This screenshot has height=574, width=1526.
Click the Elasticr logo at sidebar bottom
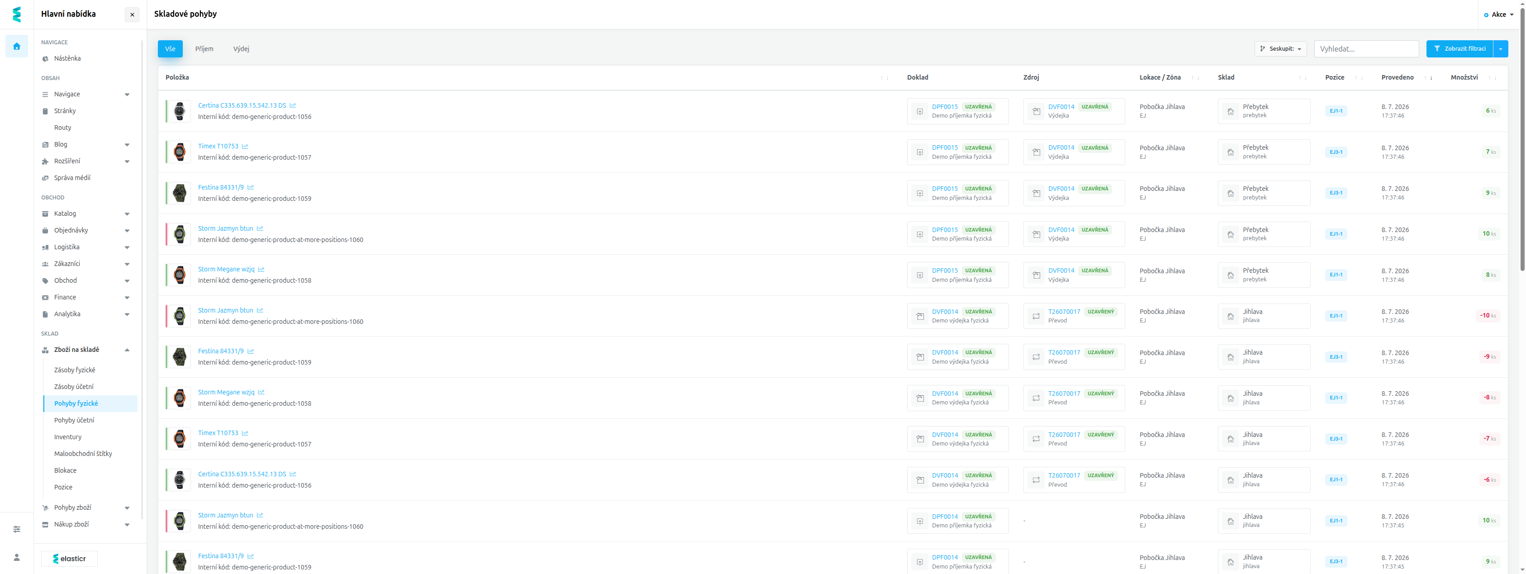pos(69,559)
